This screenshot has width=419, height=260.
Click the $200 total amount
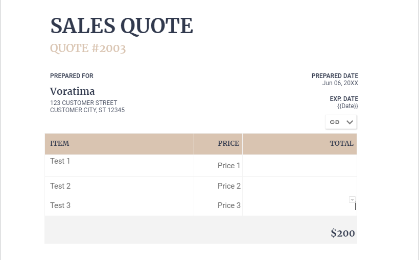(x=342, y=233)
